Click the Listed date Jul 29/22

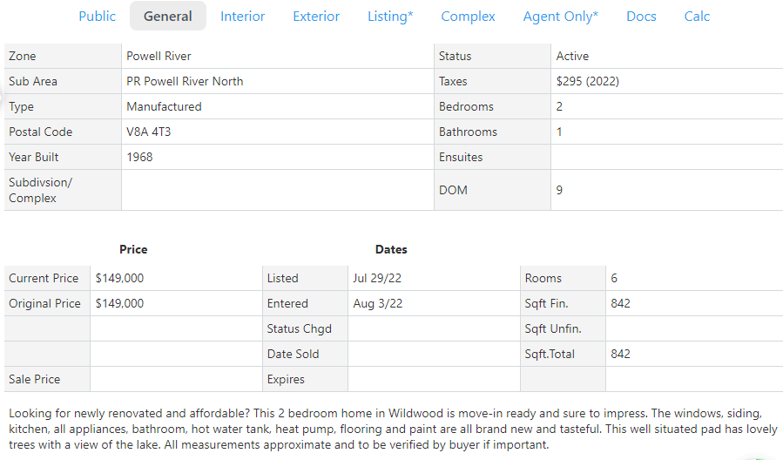point(377,278)
